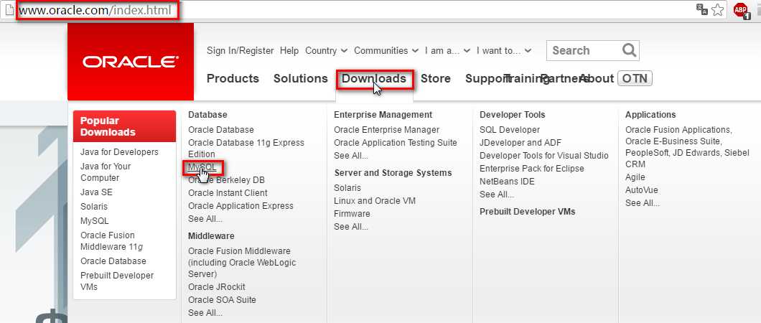The height and width of the screenshot is (323, 761).
Task: Click See All under Middleware
Action: (205, 313)
